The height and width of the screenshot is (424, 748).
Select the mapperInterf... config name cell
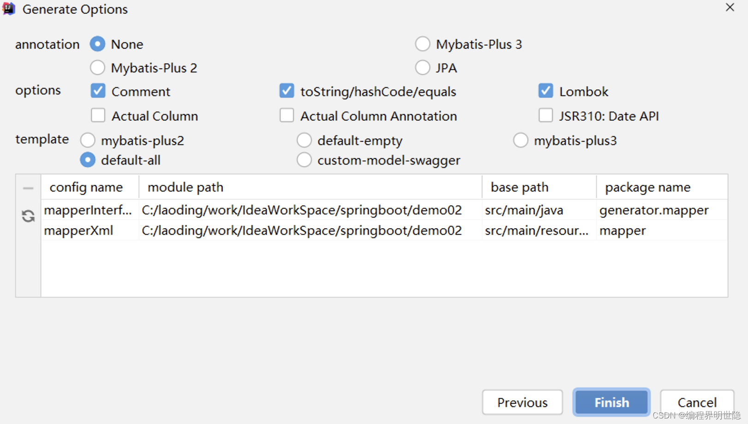coord(90,210)
